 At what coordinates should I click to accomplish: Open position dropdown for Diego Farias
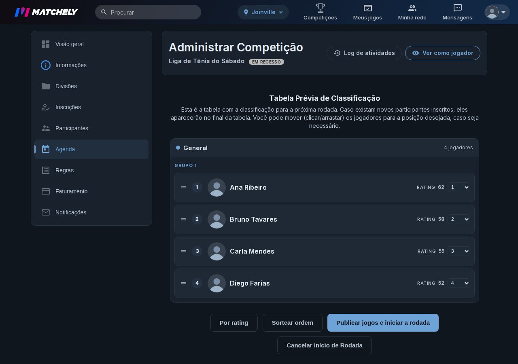(x=459, y=283)
